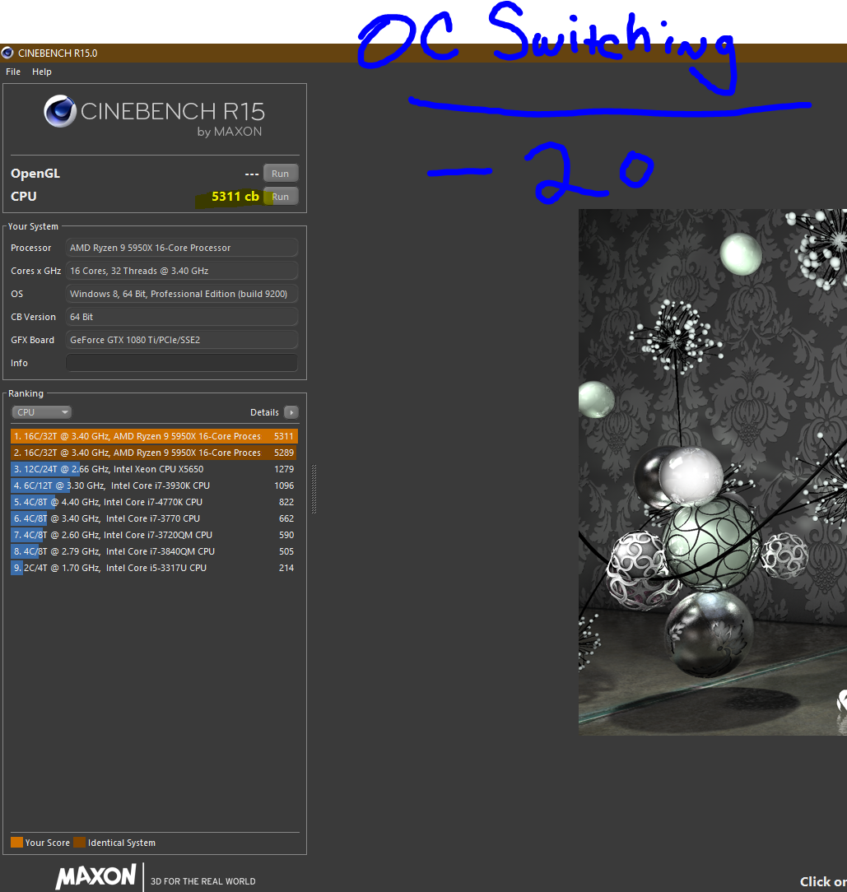Click the orange Your Score legend swatch
Screen dimensions: 847x892
tap(17, 843)
